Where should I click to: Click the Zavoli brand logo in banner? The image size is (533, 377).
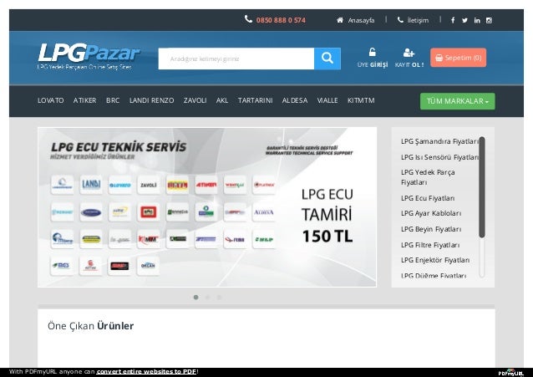click(149, 185)
